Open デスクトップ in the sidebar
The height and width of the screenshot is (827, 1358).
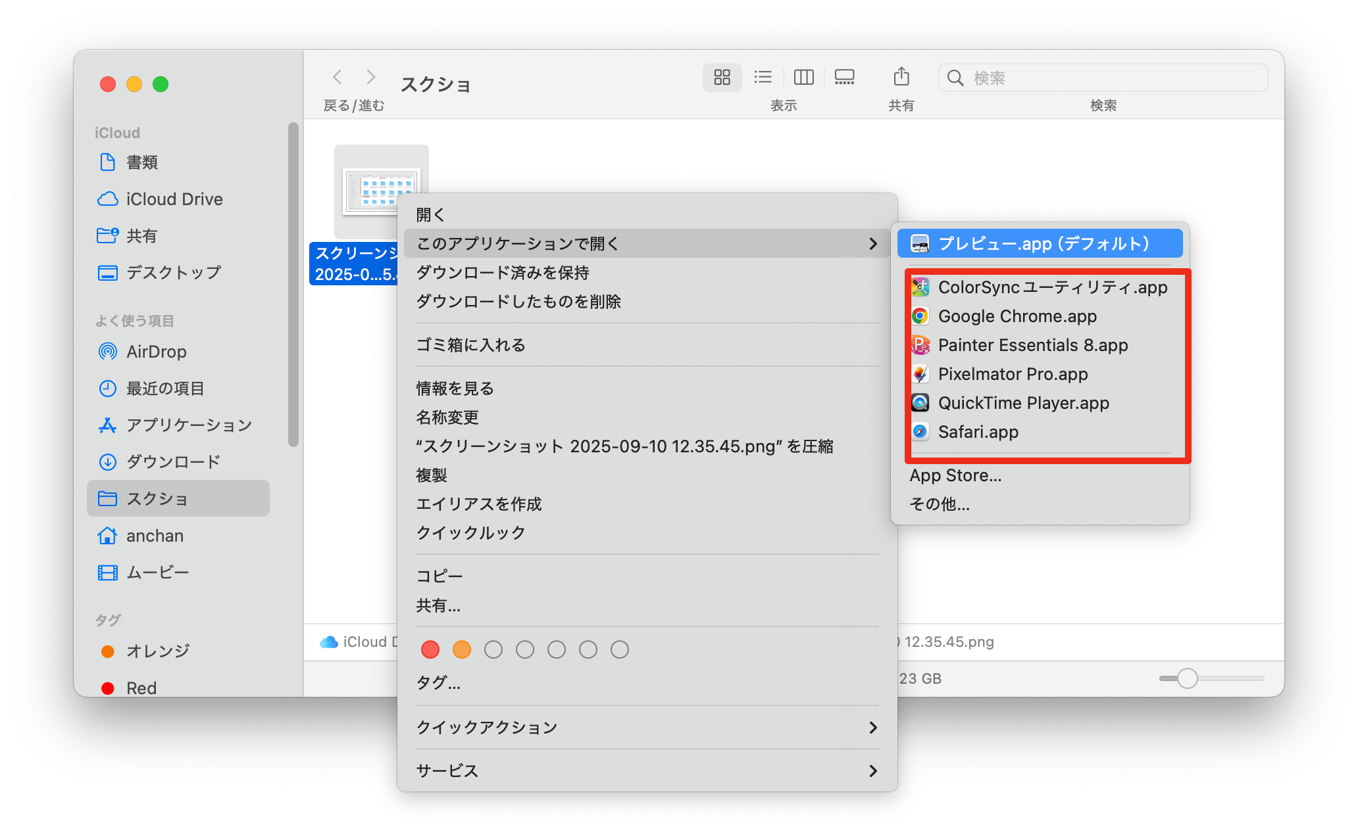click(178, 272)
